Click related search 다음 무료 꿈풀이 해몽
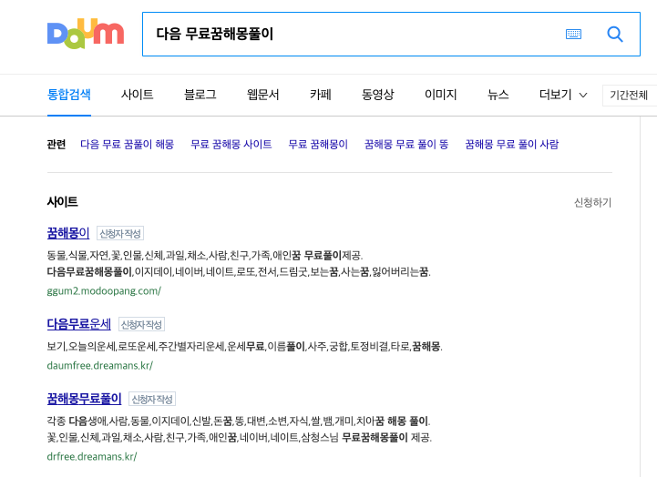 pos(127,145)
